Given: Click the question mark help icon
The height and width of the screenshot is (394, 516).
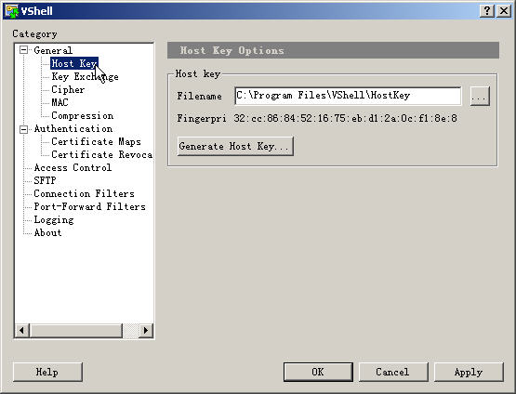Looking at the screenshot, I should click(487, 11).
